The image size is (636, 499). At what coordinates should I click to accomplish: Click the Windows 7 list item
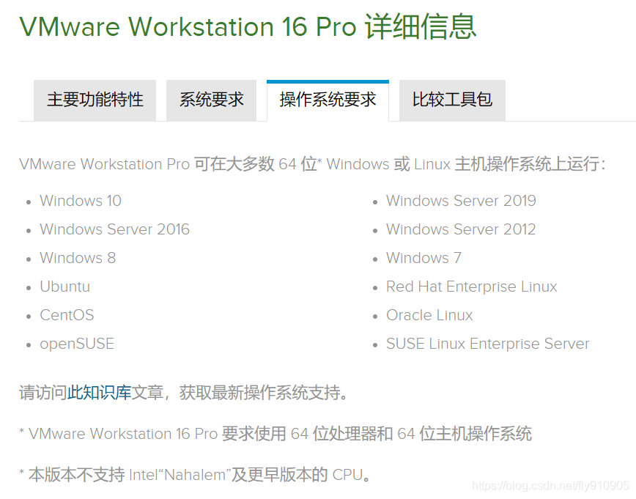(424, 258)
